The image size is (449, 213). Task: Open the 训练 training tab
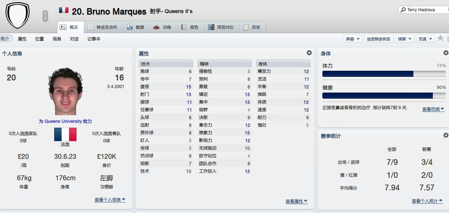click(x=162, y=27)
